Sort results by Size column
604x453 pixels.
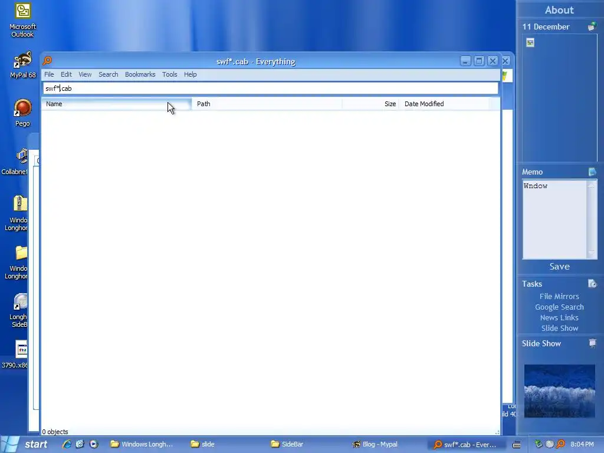[370, 104]
